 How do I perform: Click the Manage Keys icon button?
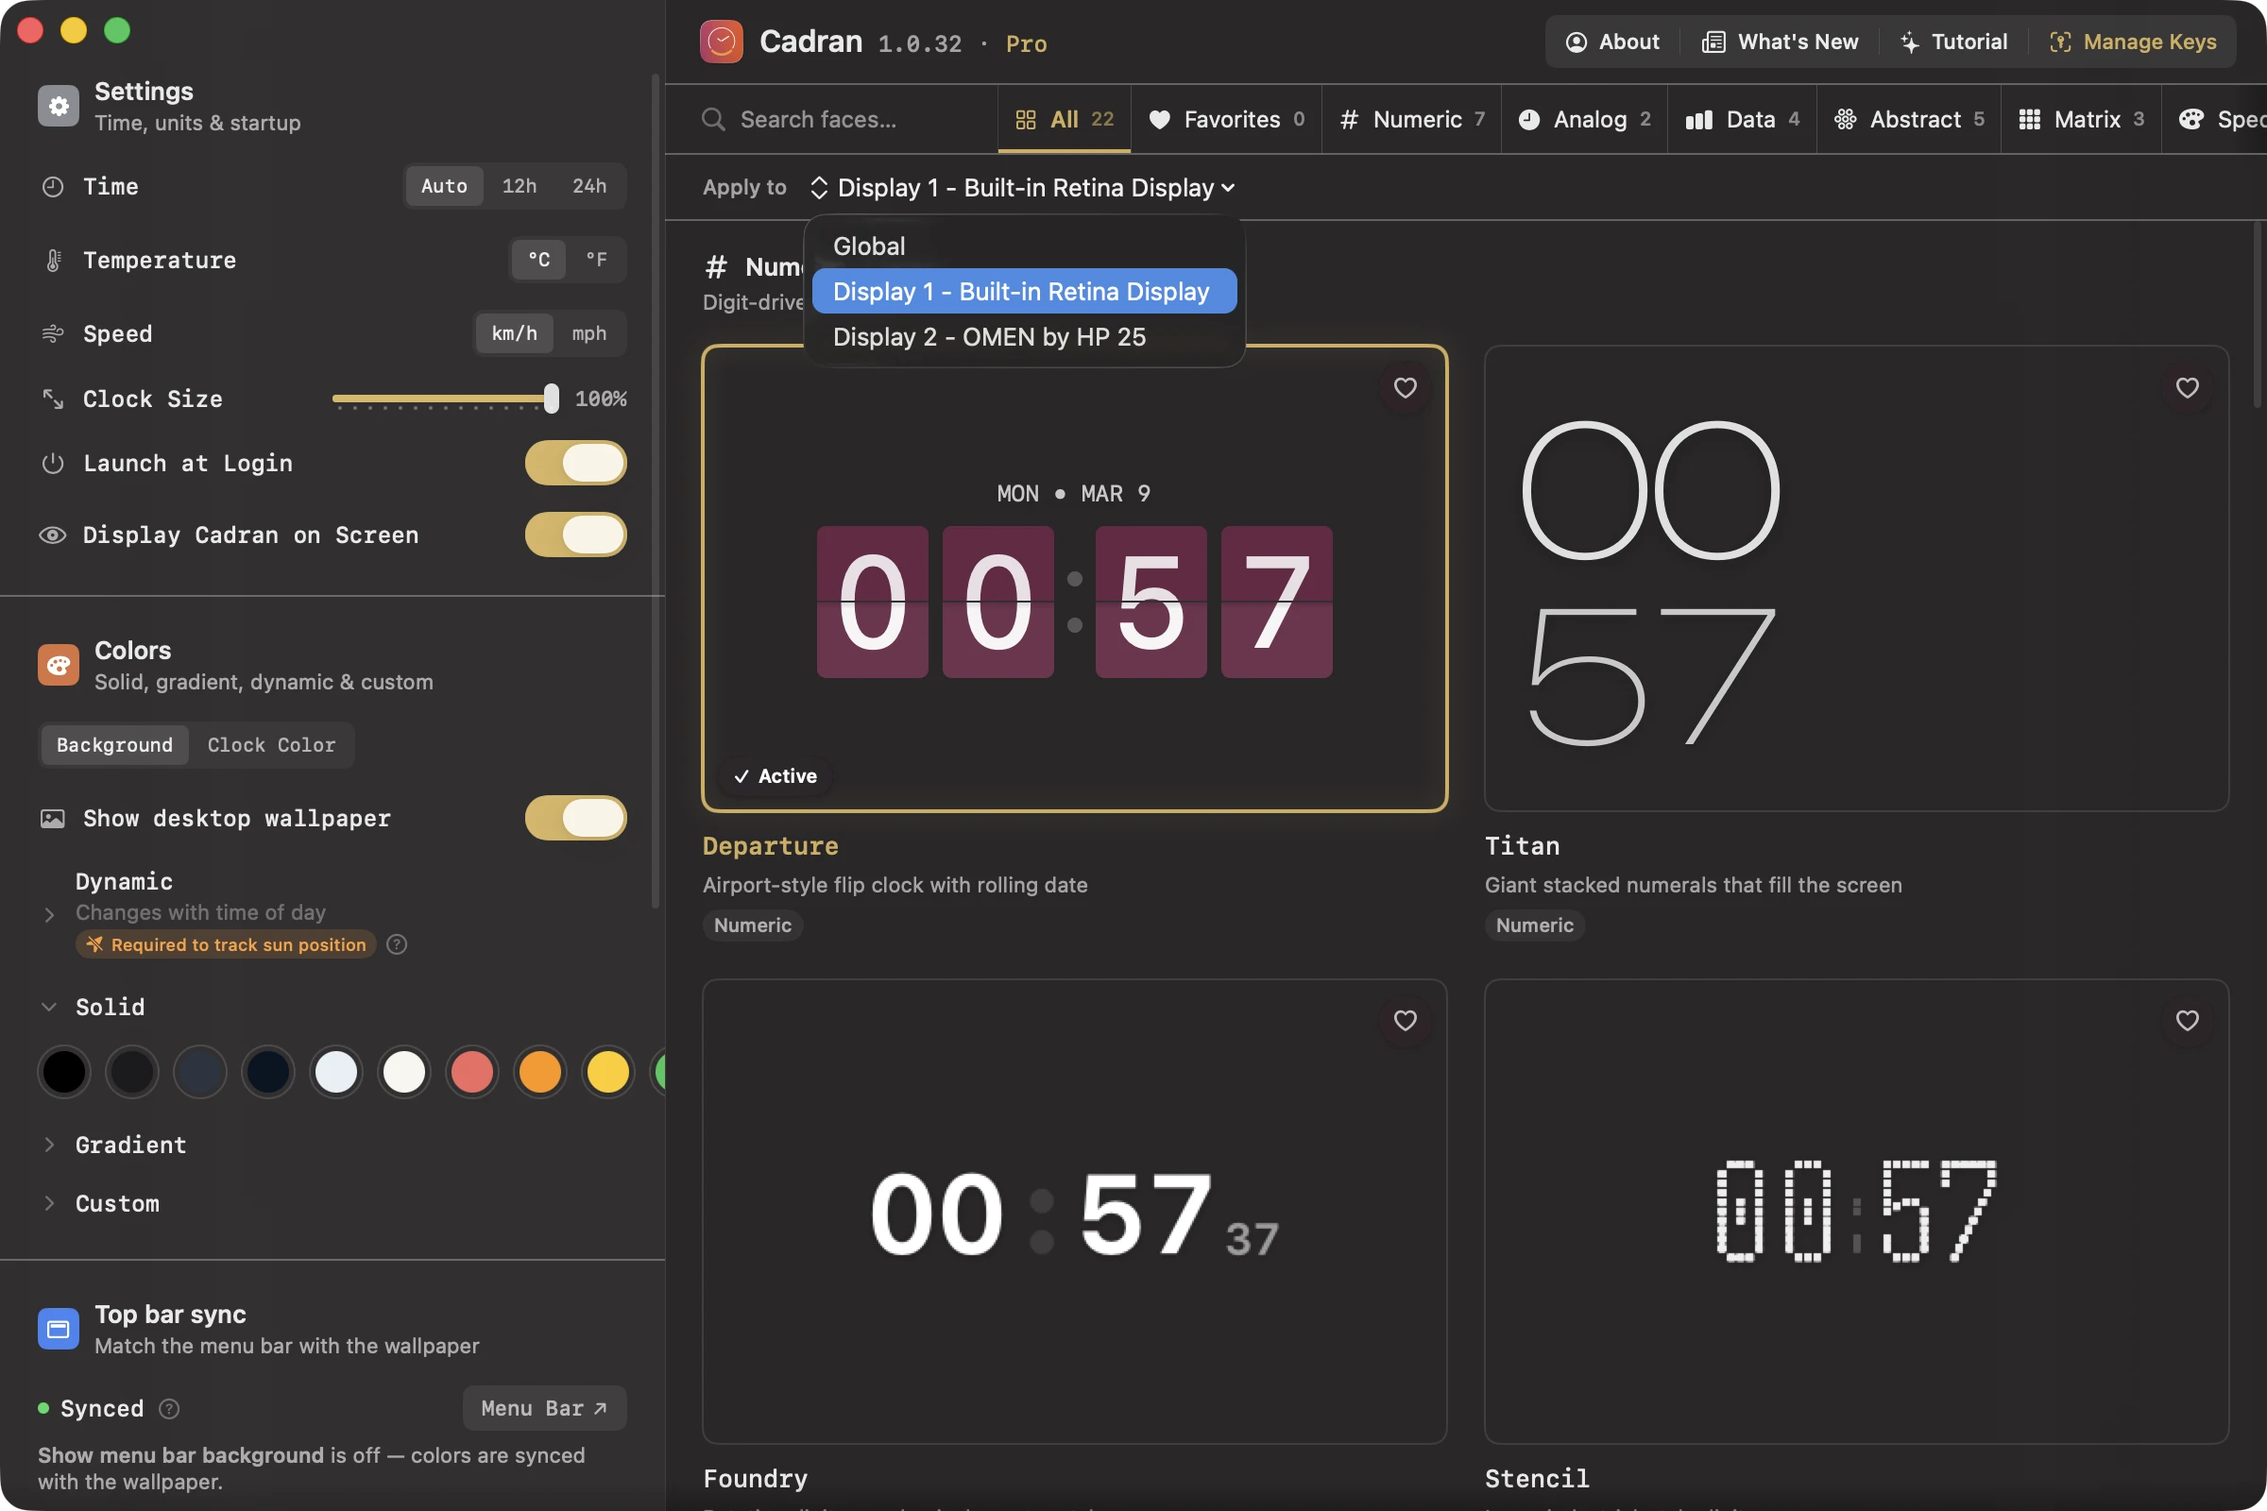click(x=2060, y=42)
